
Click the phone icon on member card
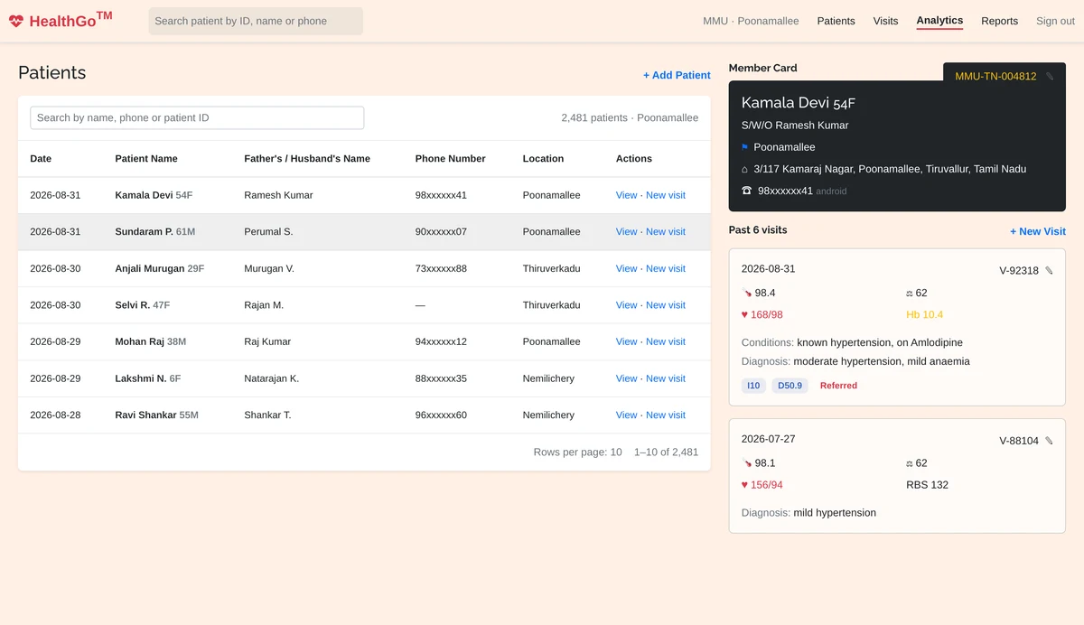click(x=746, y=191)
